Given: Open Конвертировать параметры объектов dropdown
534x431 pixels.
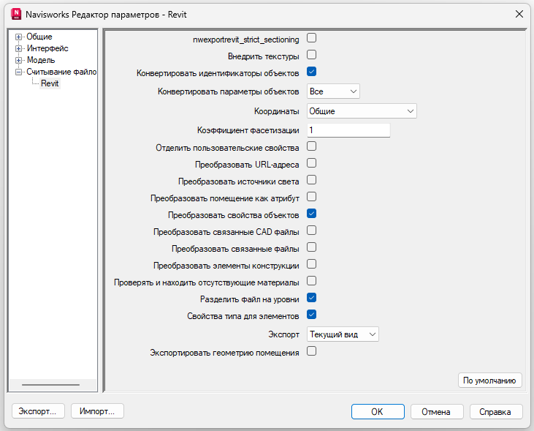Looking at the screenshot, I should [x=333, y=91].
